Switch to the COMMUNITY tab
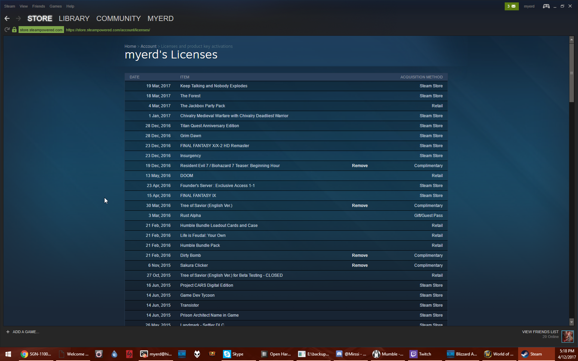Screen dimensions: 578x361 (x=118, y=19)
